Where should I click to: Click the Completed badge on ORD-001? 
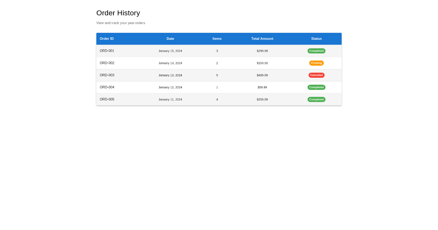(316, 51)
